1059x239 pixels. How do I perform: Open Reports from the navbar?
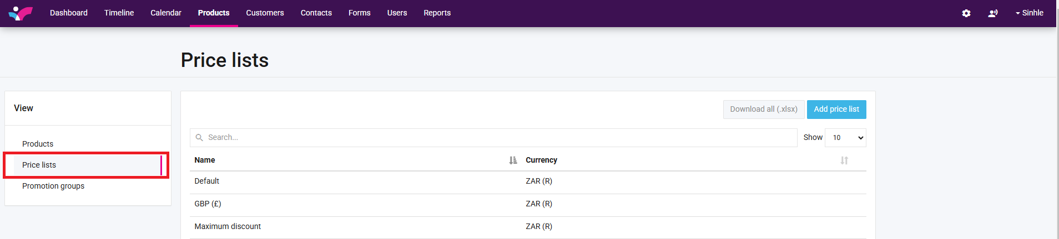tap(437, 13)
